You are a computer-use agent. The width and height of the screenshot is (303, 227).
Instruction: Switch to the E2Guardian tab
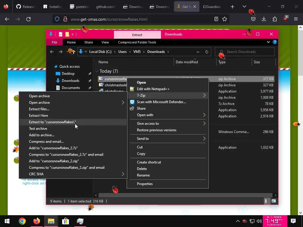[x=212, y=7]
